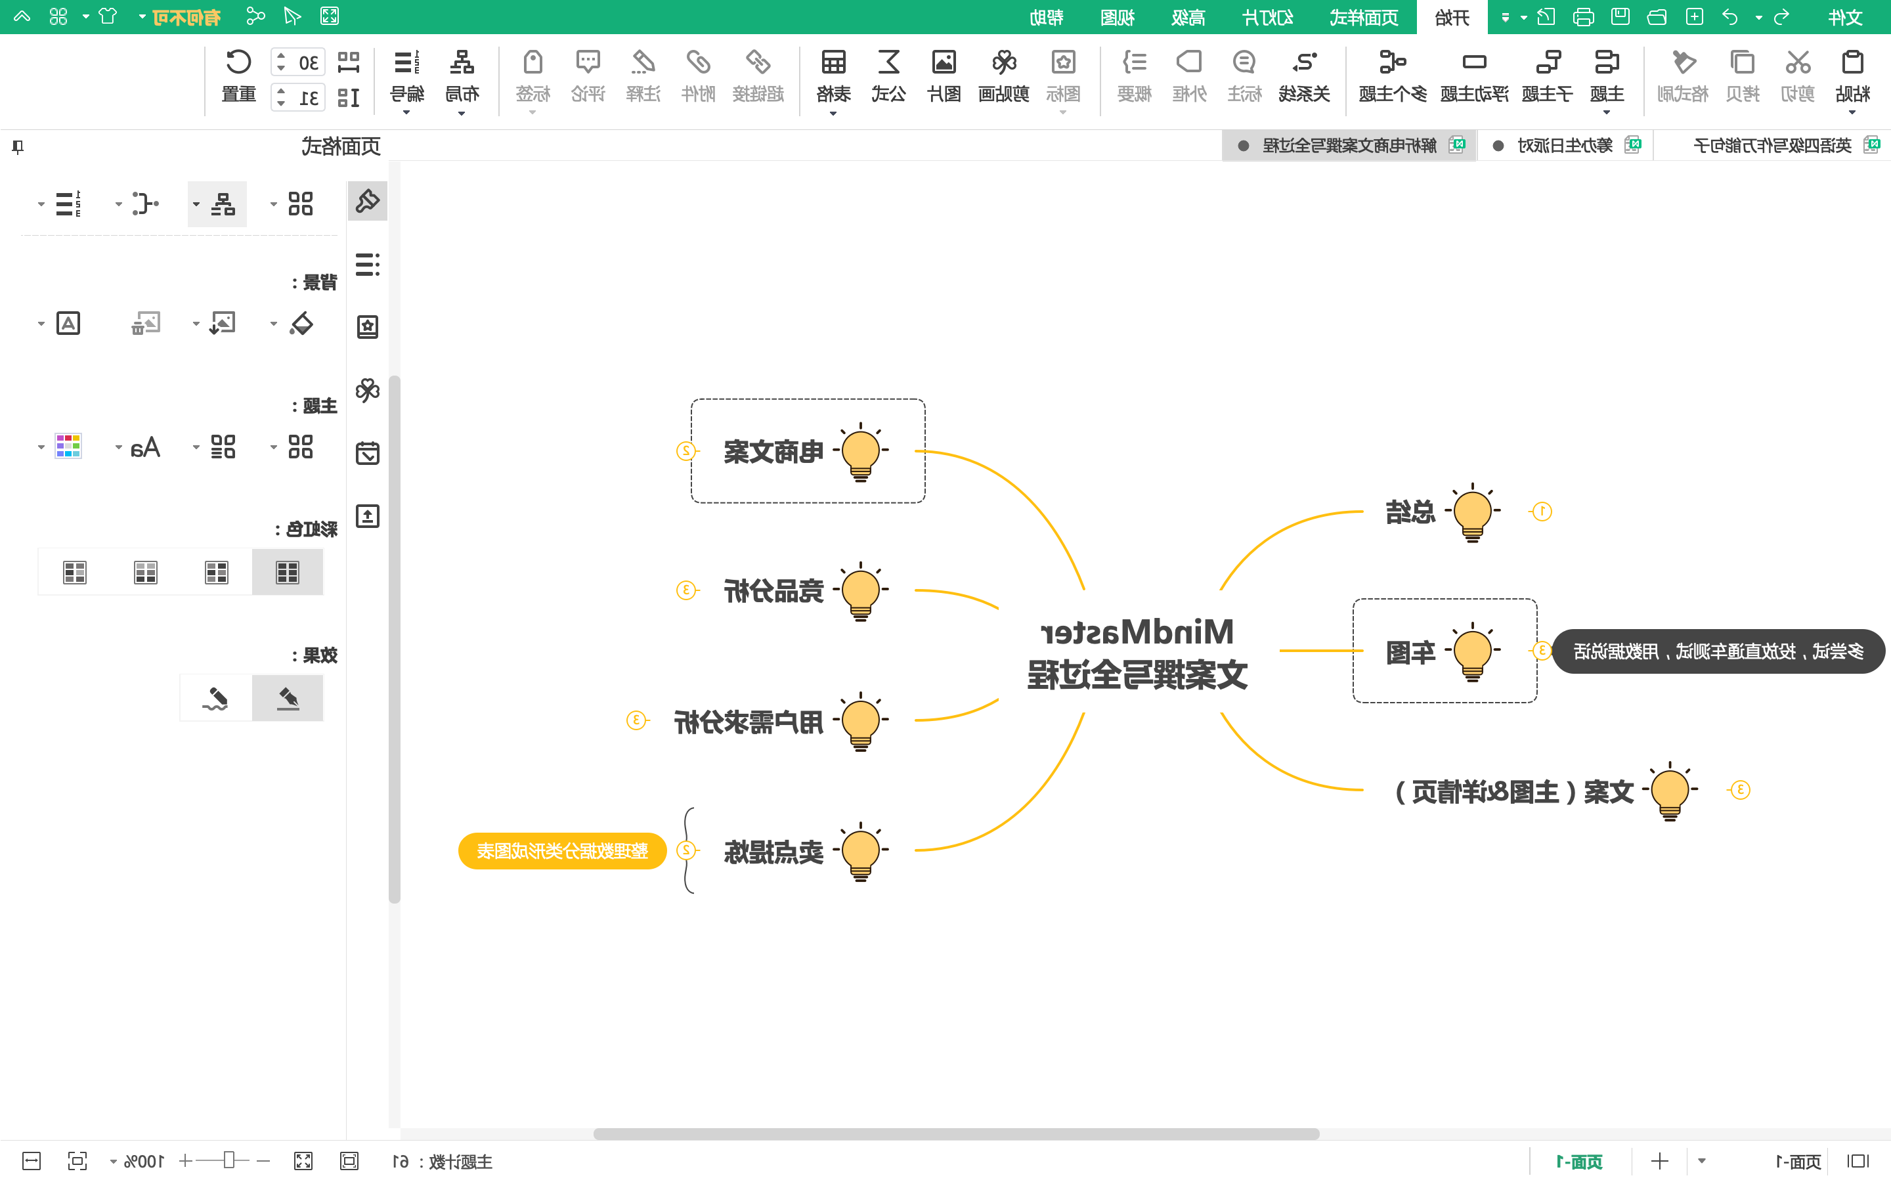This screenshot has width=1891, height=1182.
Task: Click the 标签 tag icon
Action: [533, 62]
